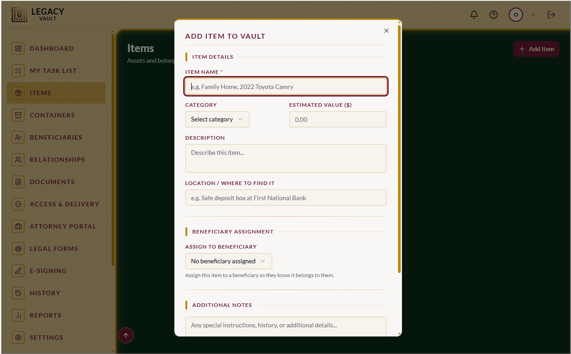Click the dialog's vertical scrollbar
This screenshot has height=354, width=571.
[399, 149]
